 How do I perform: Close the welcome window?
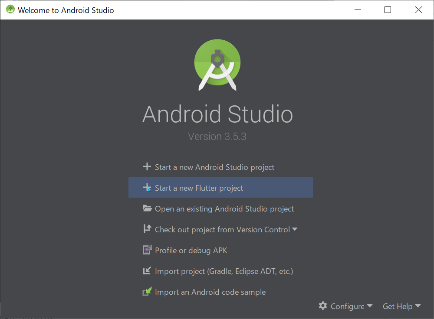pos(418,10)
